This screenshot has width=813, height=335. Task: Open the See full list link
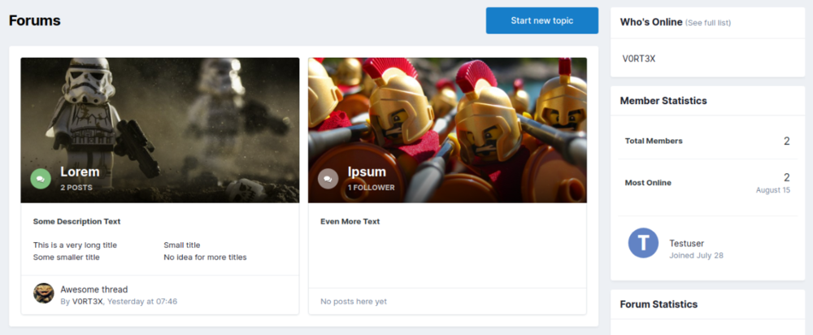pyautogui.click(x=708, y=23)
